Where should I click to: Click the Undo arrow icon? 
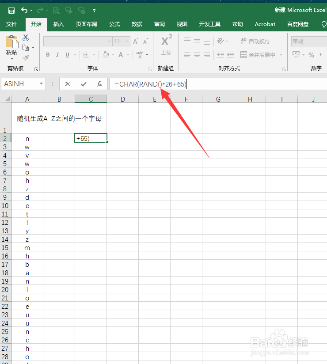click(x=24, y=10)
